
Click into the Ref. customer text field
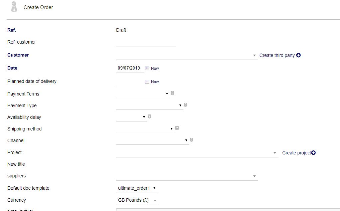146,43
